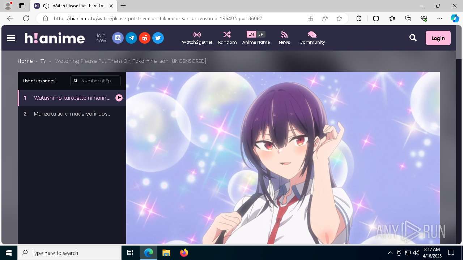Refresh the page
The width and height of the screenshot is (463, 260).
coord(26,18)
